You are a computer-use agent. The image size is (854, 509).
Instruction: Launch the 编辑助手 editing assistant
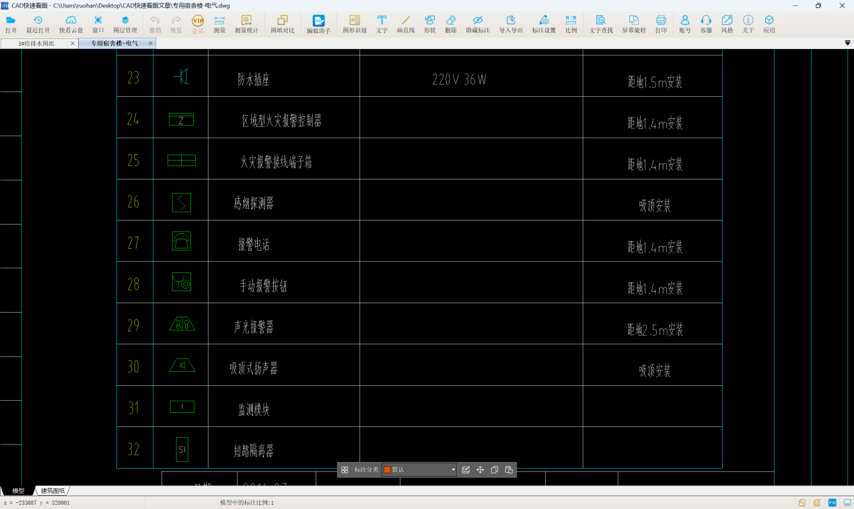(x=318, y=24)
